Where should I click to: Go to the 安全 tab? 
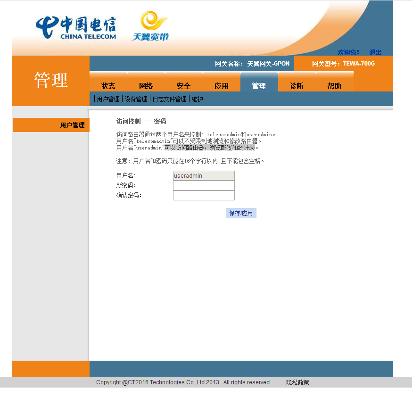pyautogui.click(x=183, y=86)
